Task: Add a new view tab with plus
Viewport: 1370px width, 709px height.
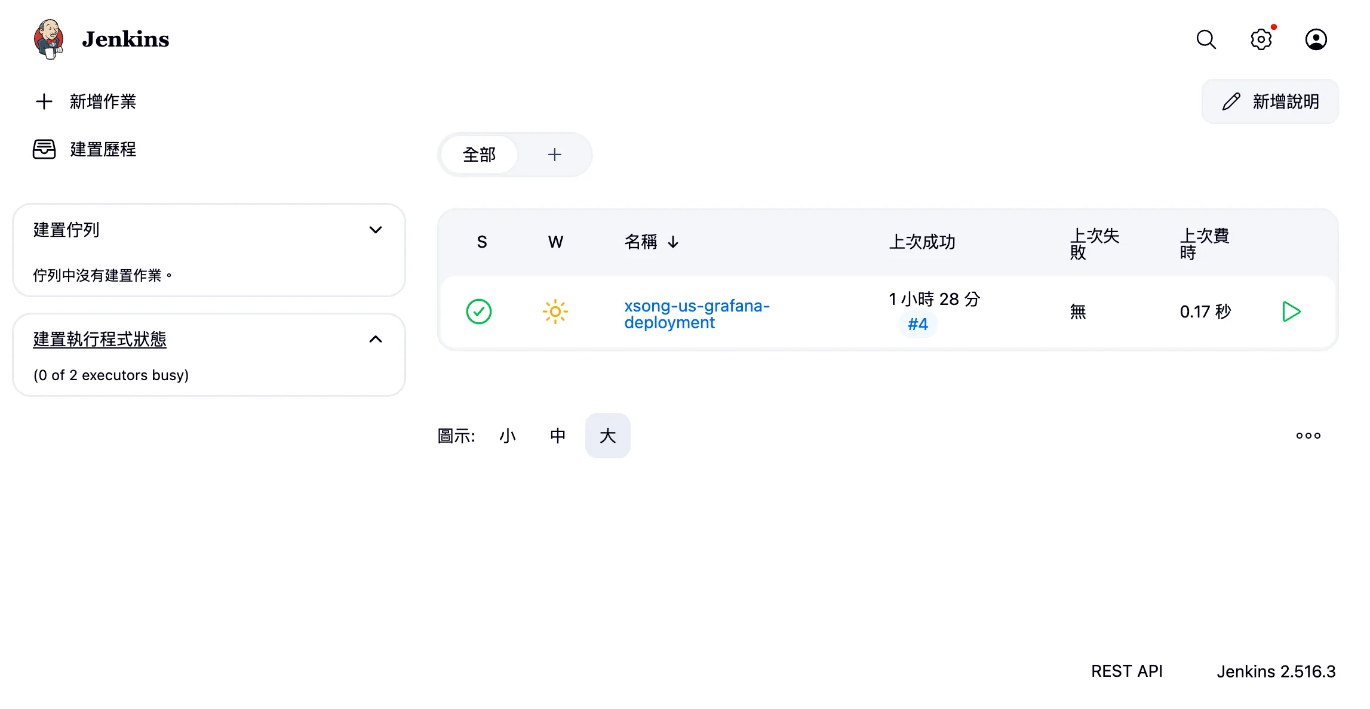Action: pos(554,155)
